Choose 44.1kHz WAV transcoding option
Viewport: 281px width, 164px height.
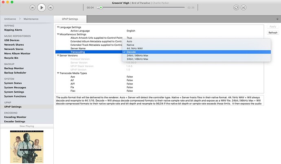[196, 49]
